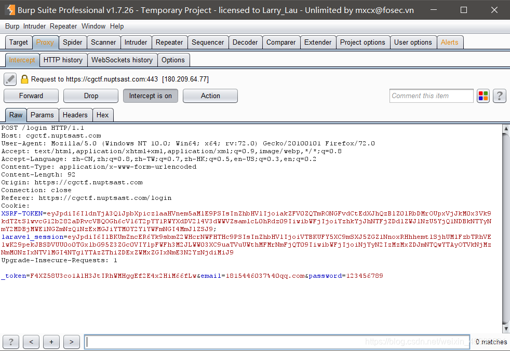Click the XSRF-TOKEN cookie name
The height and width of the screenshot is (351, 510).
pyautogui.click(x=22, y=214)
